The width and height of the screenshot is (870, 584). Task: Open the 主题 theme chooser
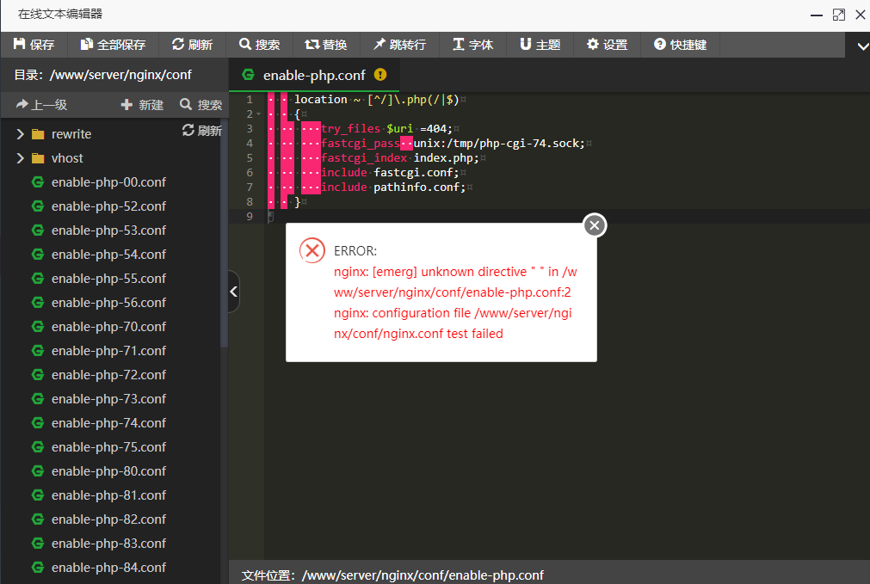click(x=540, y=45)
